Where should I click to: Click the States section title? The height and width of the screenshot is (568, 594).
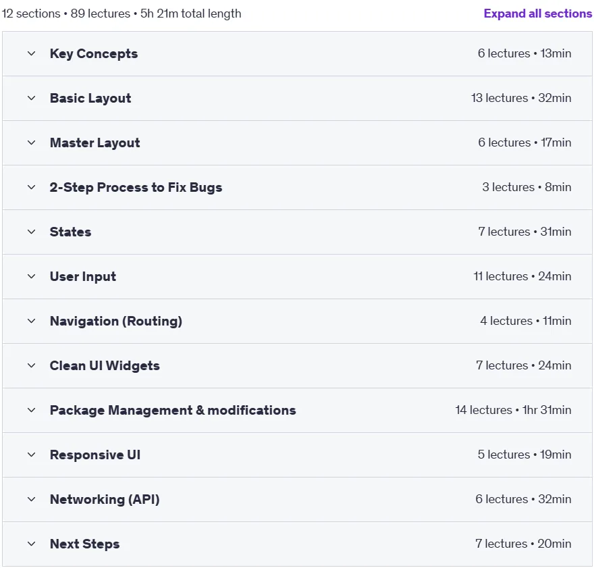point(70,232)
